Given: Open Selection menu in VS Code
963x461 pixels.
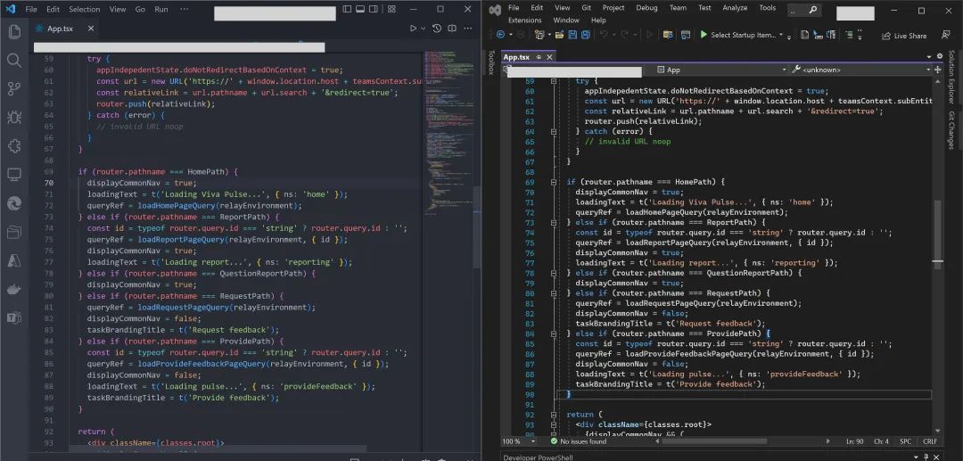Looking at the screenshot, I should point(84,9).
